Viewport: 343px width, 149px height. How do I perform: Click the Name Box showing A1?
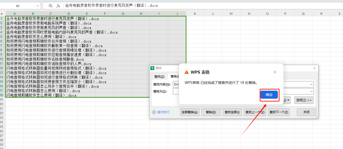click(x=18, y=6)
